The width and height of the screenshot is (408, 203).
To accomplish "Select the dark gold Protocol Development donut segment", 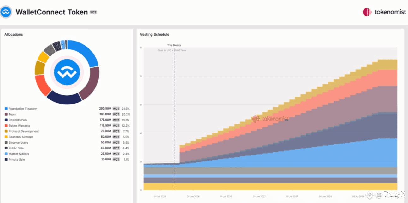I will [x=39, y=67].
